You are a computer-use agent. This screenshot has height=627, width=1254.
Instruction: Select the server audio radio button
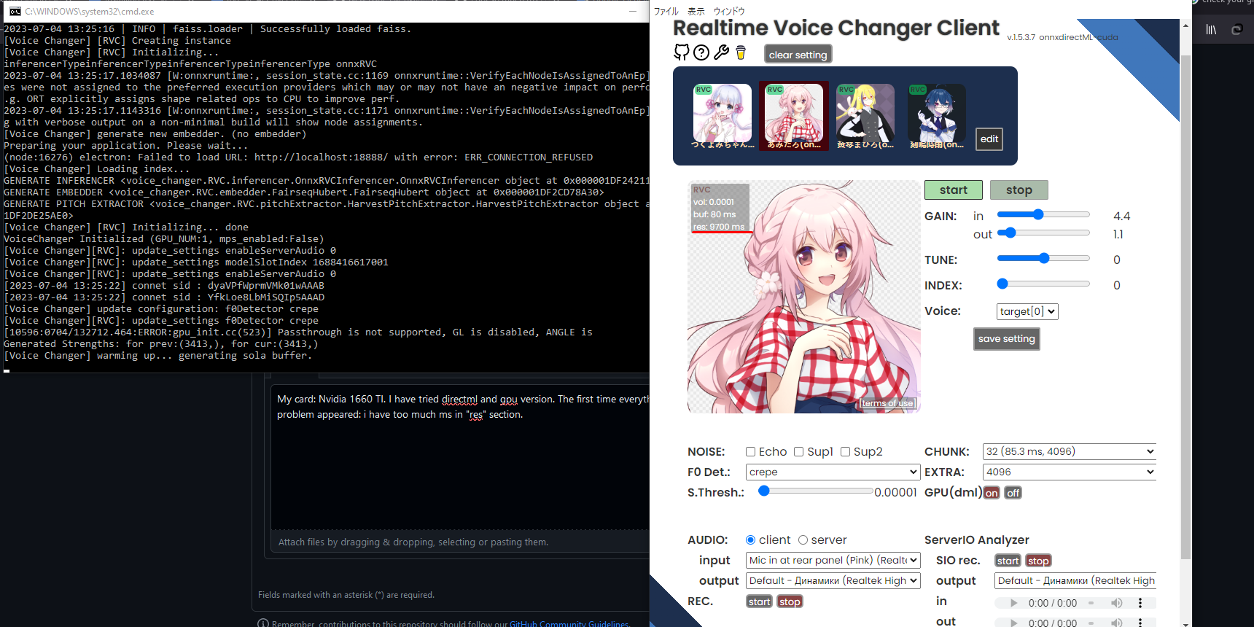(803, 540)
